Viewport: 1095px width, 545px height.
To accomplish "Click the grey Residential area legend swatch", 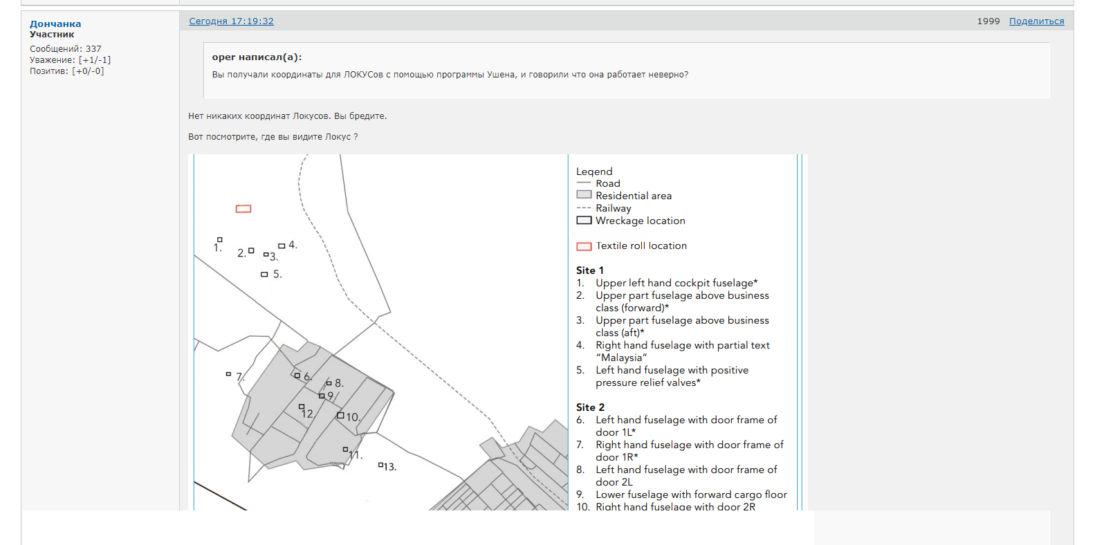I will point(584,195).
